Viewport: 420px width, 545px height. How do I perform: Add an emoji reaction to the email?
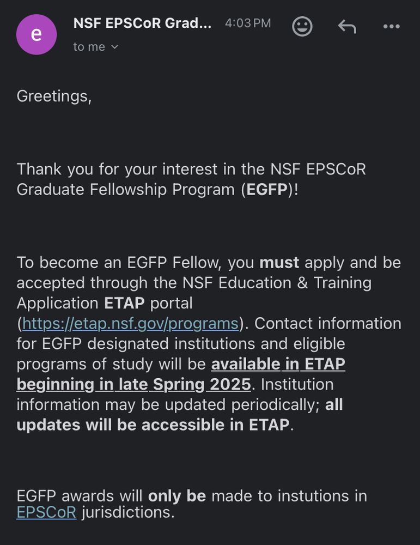[x=302, y=26]
